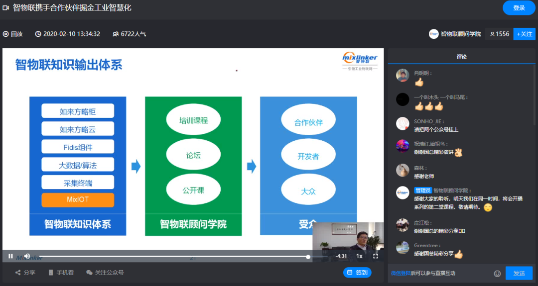This screenshot has width=538, height=286.
Task: Click the 如来方略柜 box on slide
Action: (78, 111)
